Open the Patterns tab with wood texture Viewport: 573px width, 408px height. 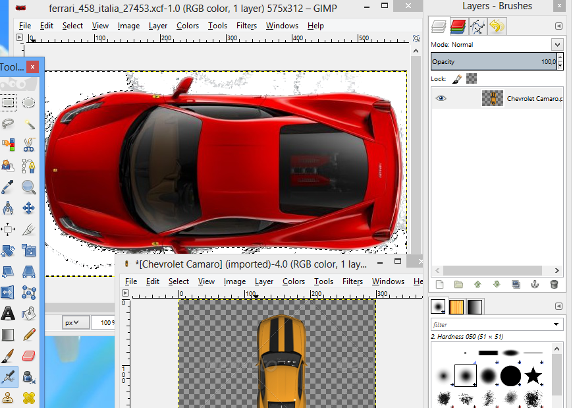tap(456, 306)
